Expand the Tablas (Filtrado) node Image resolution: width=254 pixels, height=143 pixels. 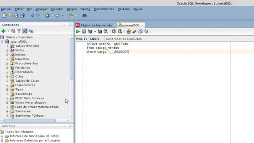pyautogui.click(x=7, y=46)
